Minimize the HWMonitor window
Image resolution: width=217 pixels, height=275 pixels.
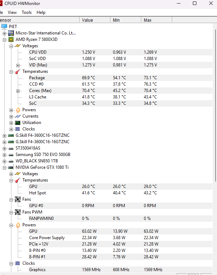click(179, 3)
